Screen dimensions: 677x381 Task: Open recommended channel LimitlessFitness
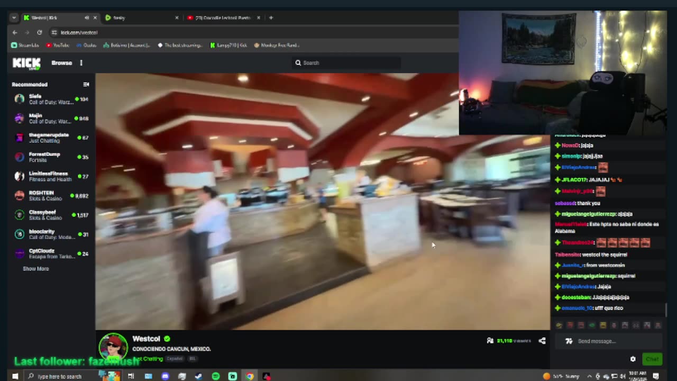click(x=51, y=176)
